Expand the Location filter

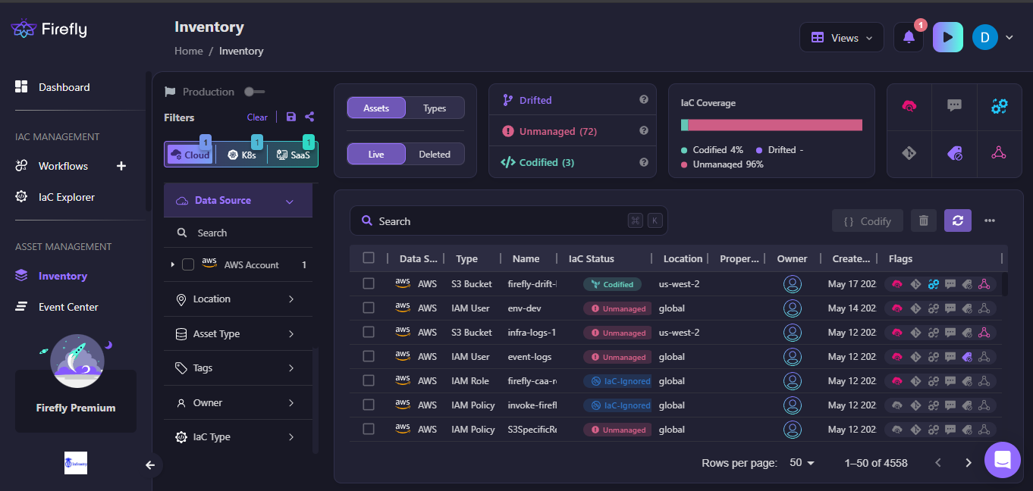pyautogui.click(x=237, y=299)
